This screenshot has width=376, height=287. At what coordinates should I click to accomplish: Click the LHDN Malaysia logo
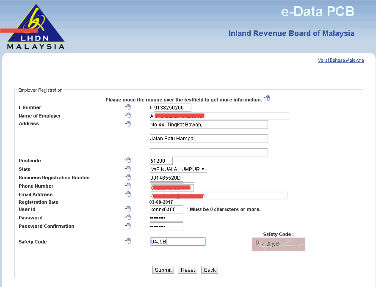[x=36, y=27]
